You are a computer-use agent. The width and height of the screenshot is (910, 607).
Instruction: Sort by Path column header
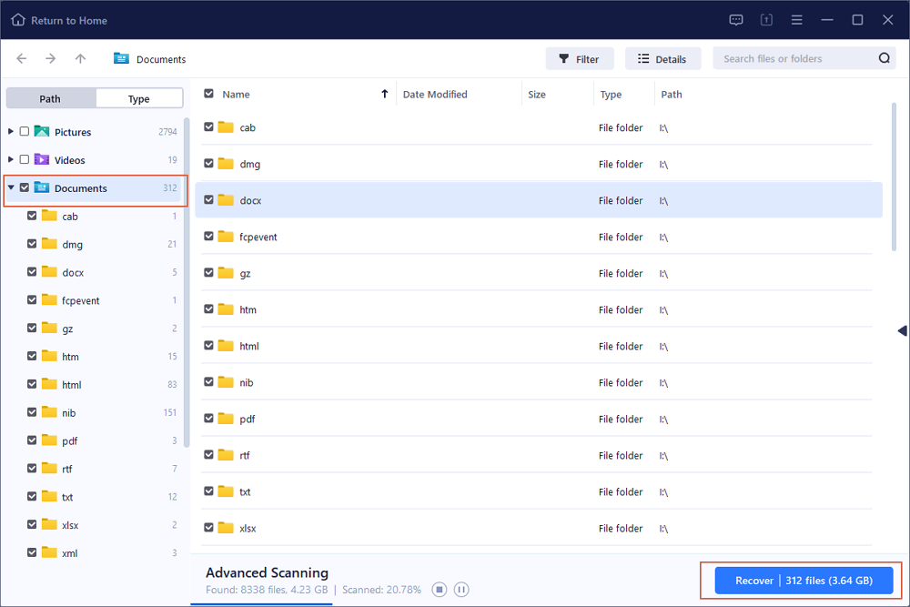point(672,94)
